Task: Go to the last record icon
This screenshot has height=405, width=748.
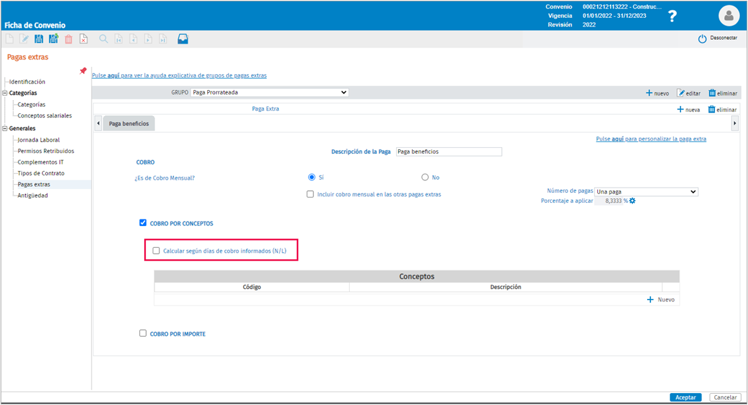Action: click(x=163, y=39)
